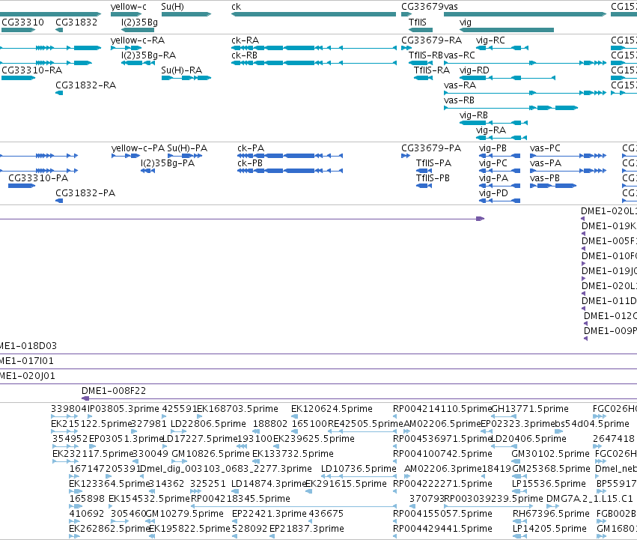Click the TfIIS-RA transcript label

tap(432, 70)
